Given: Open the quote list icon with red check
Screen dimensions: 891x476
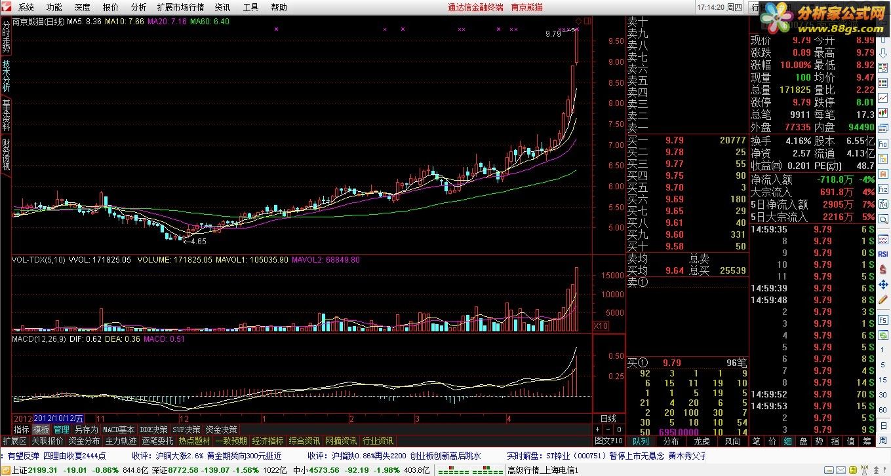Looking at the screenshot, I should 882,68.
